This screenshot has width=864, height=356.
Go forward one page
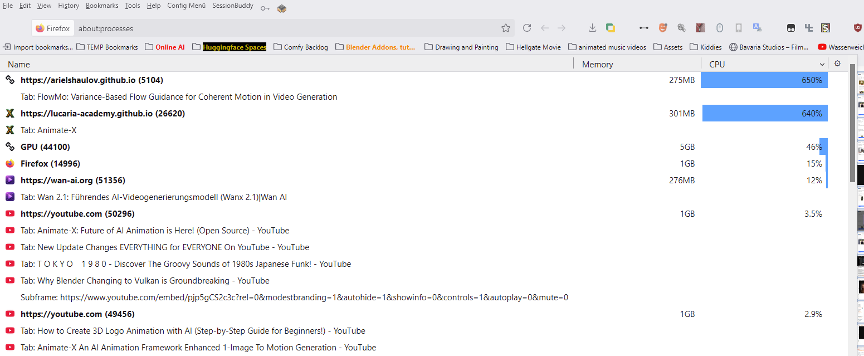(x=562, y=28)
